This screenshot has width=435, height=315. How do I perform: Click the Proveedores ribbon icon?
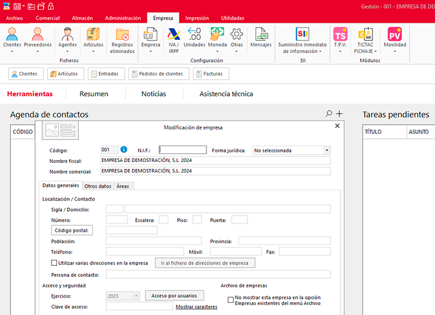coord(37,36)
